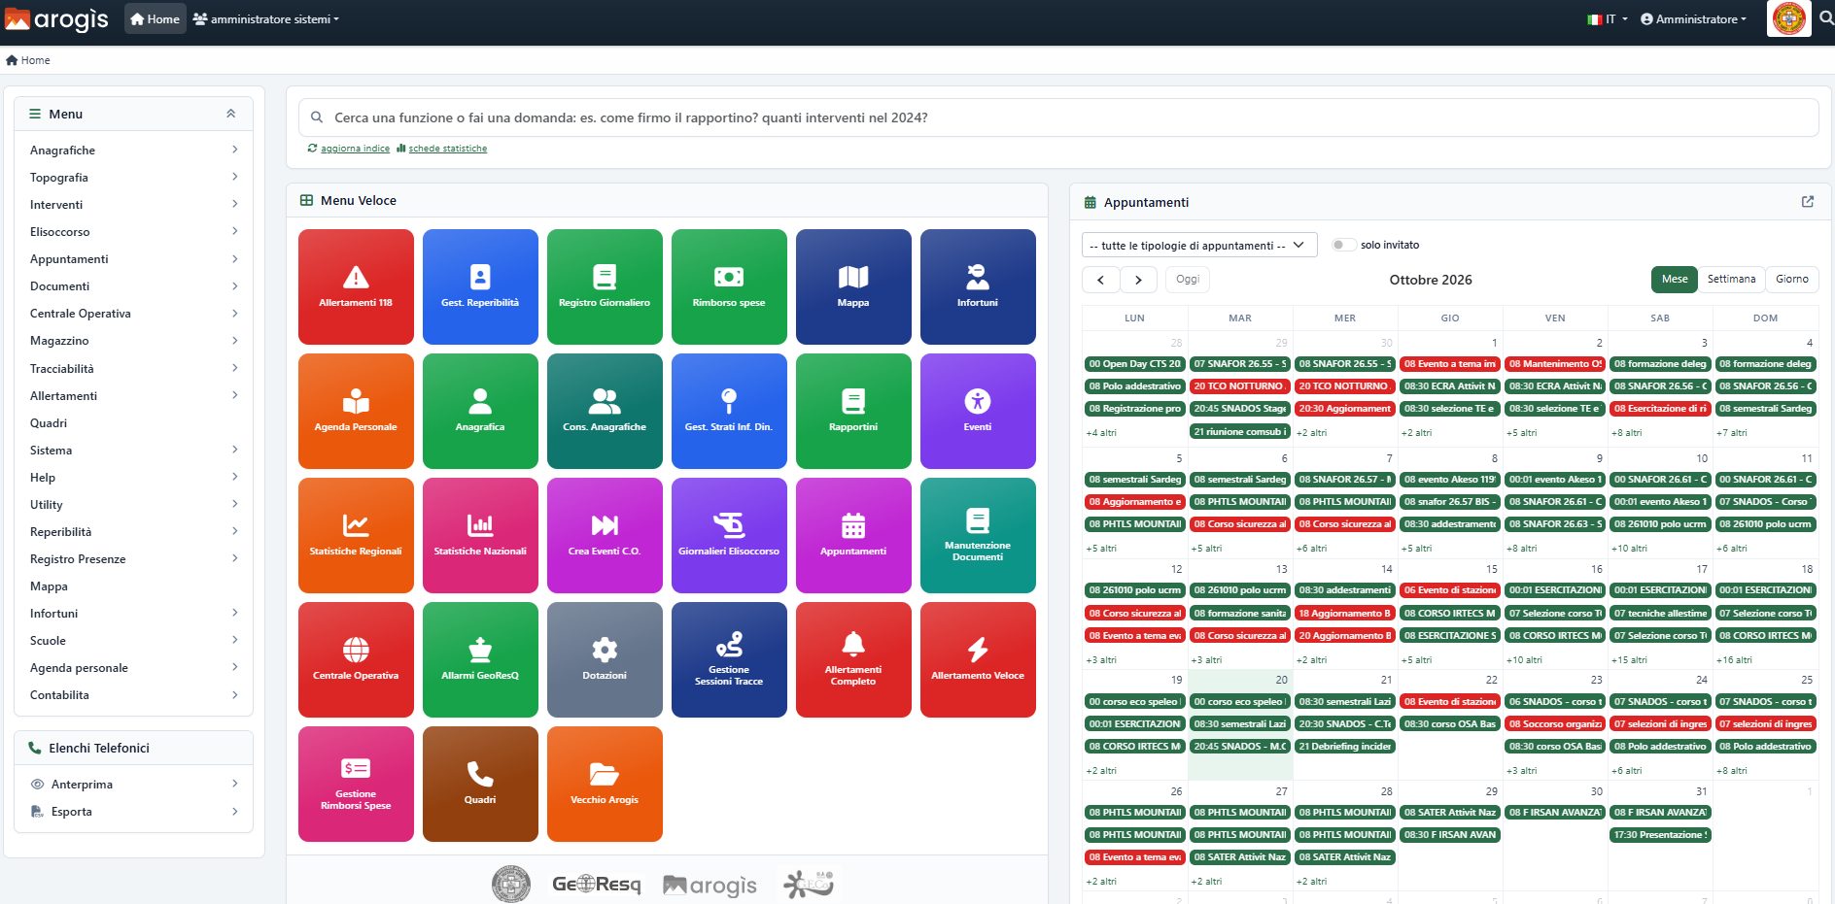Expand Centrale Operativa side menu item

(133, 314)
